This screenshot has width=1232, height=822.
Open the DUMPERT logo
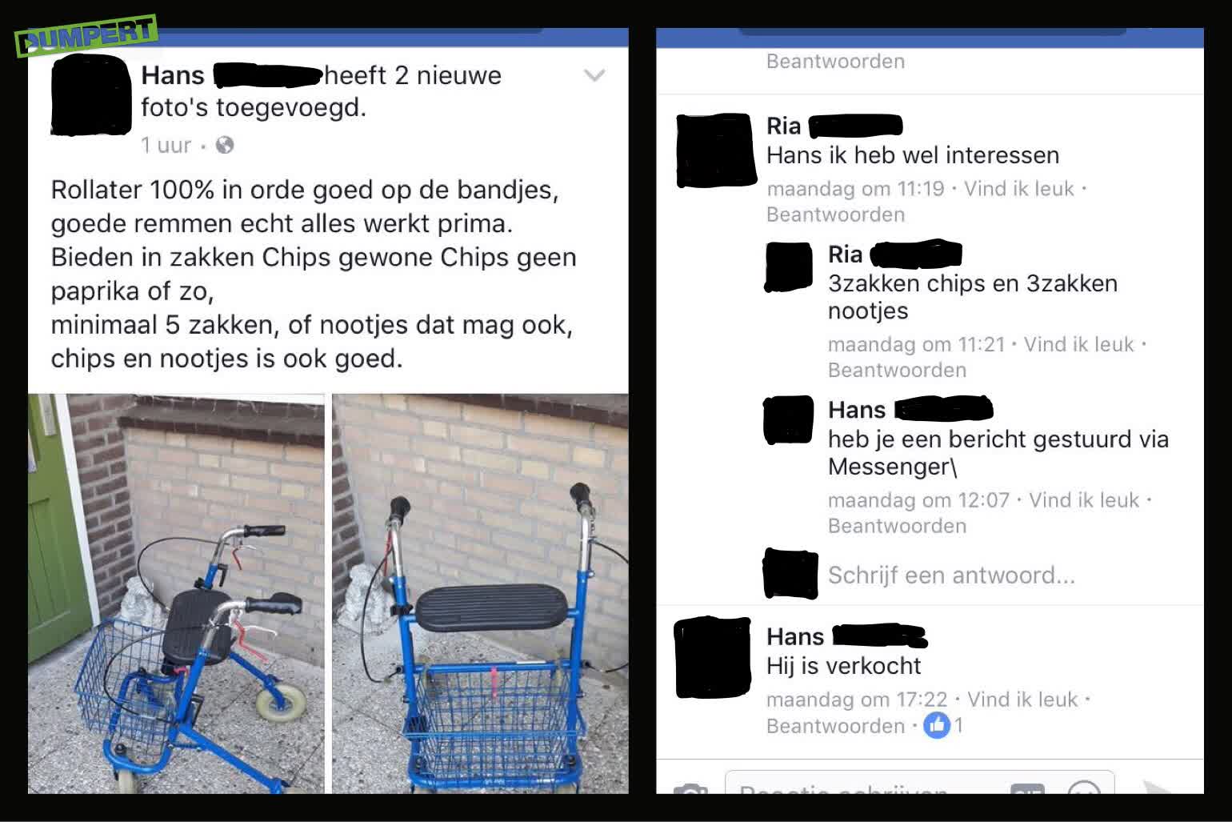[86, 36]
